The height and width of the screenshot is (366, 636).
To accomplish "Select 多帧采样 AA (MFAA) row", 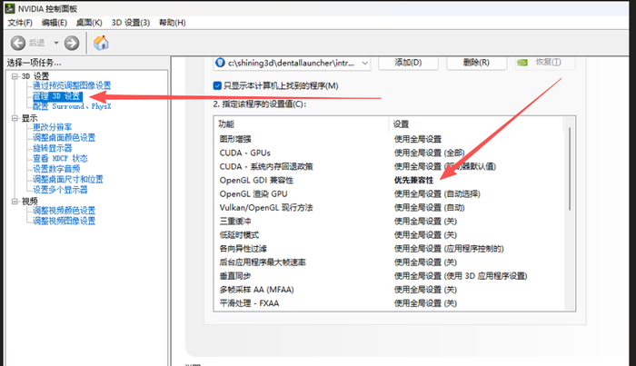I will (389, 290).
